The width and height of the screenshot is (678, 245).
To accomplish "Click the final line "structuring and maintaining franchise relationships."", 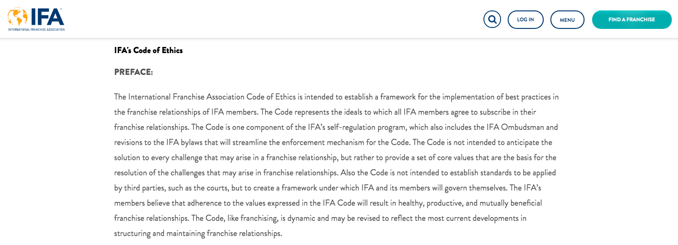I will [x=198, y=234].
